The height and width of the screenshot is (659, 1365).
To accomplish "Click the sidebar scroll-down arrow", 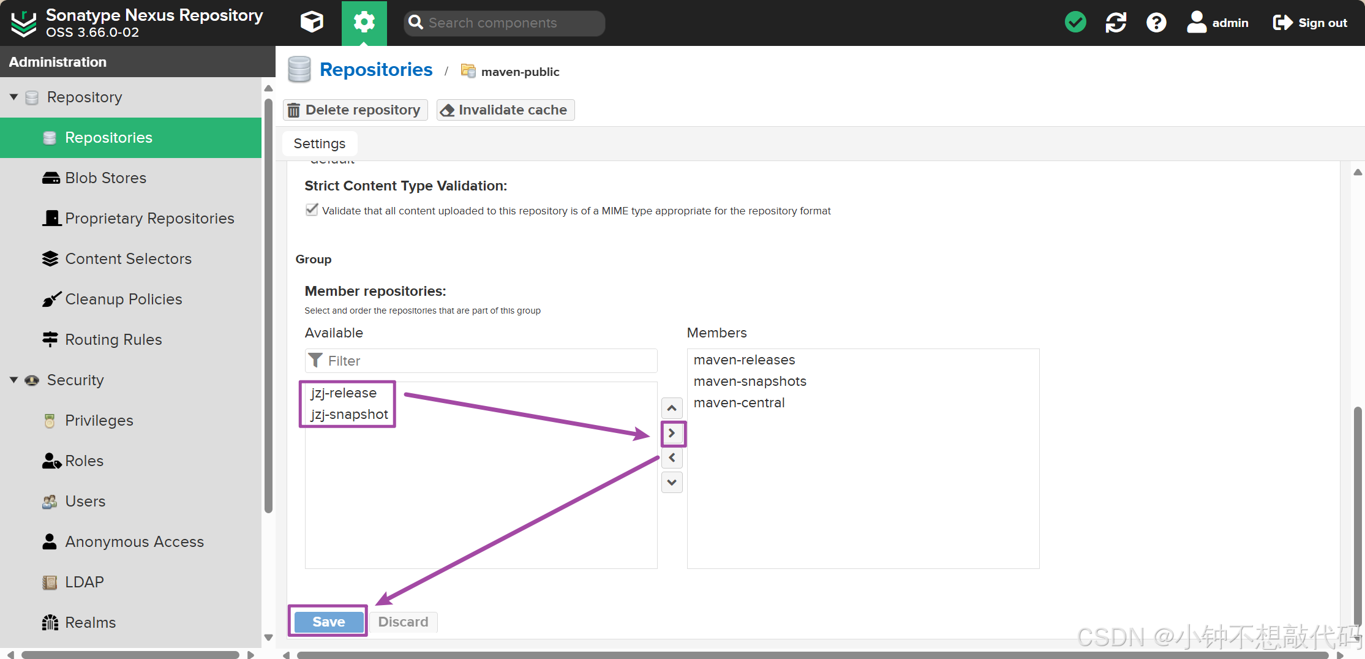I will point(268,638).
